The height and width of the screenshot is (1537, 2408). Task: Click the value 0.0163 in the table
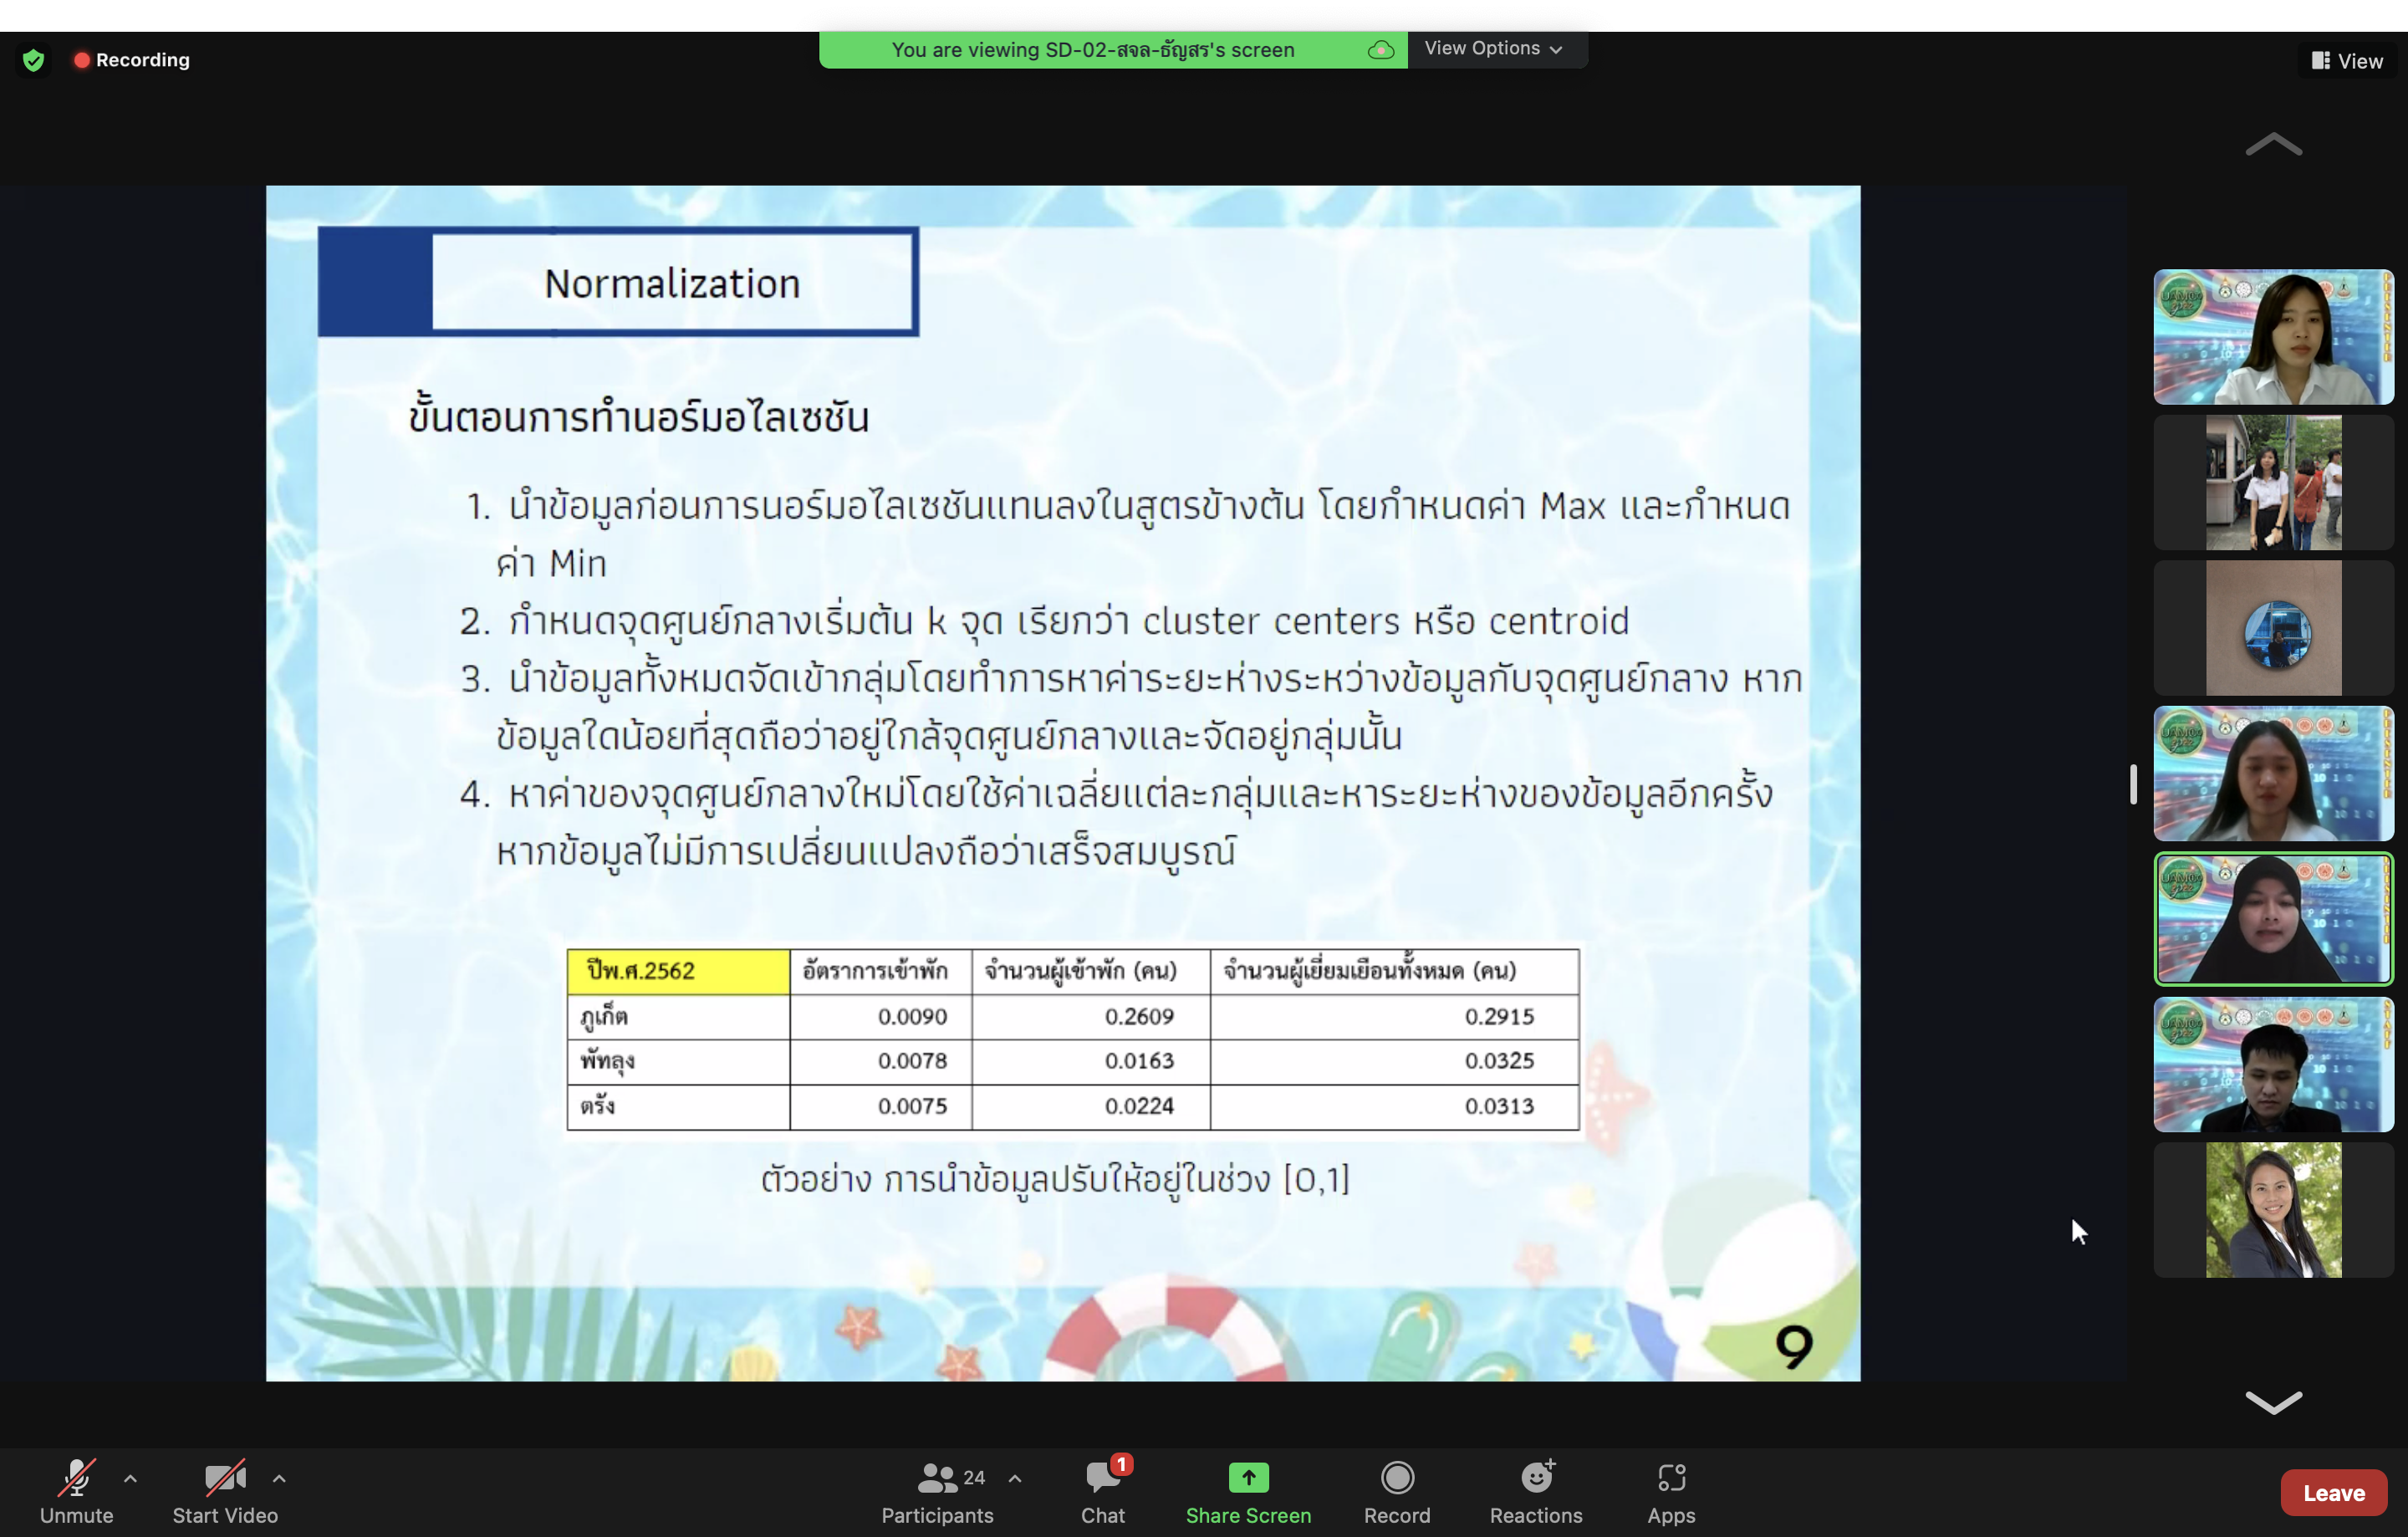1139,1061
